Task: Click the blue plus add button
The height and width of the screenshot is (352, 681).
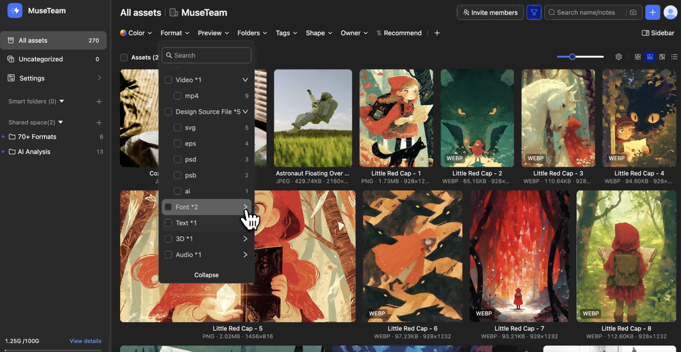Action: click(652, 12)
